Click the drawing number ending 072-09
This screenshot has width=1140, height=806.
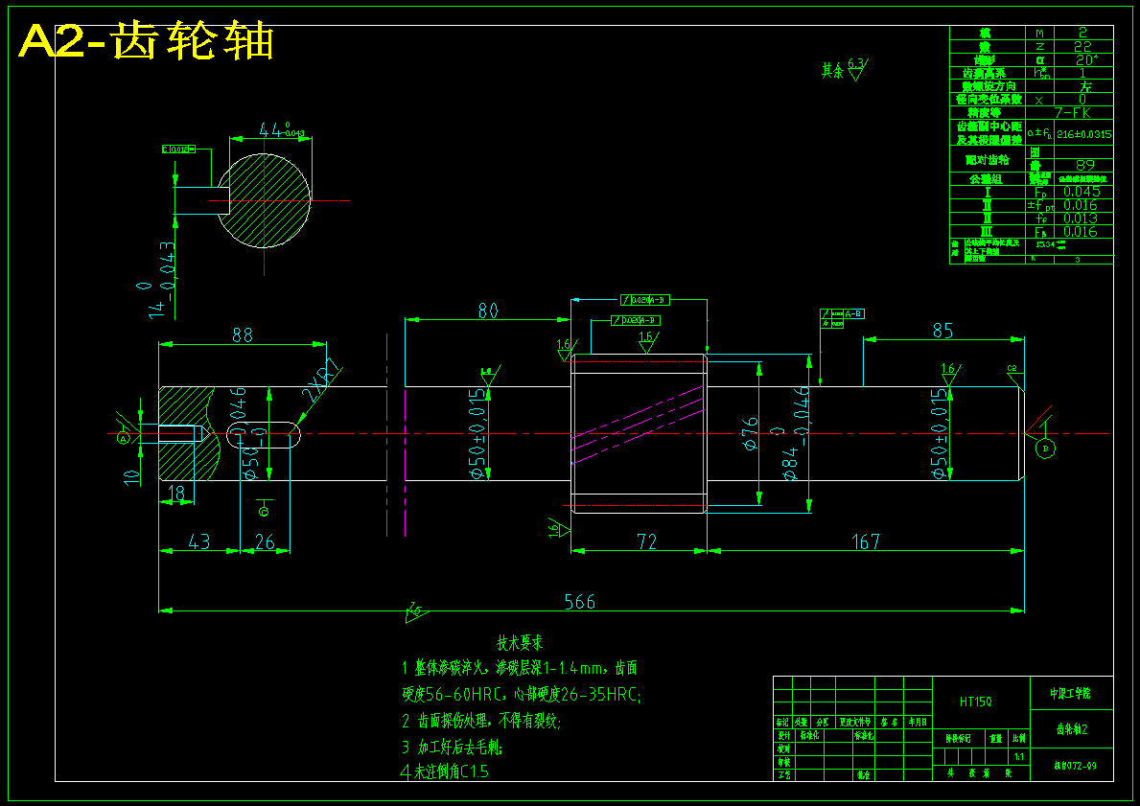coord(1076,766)
